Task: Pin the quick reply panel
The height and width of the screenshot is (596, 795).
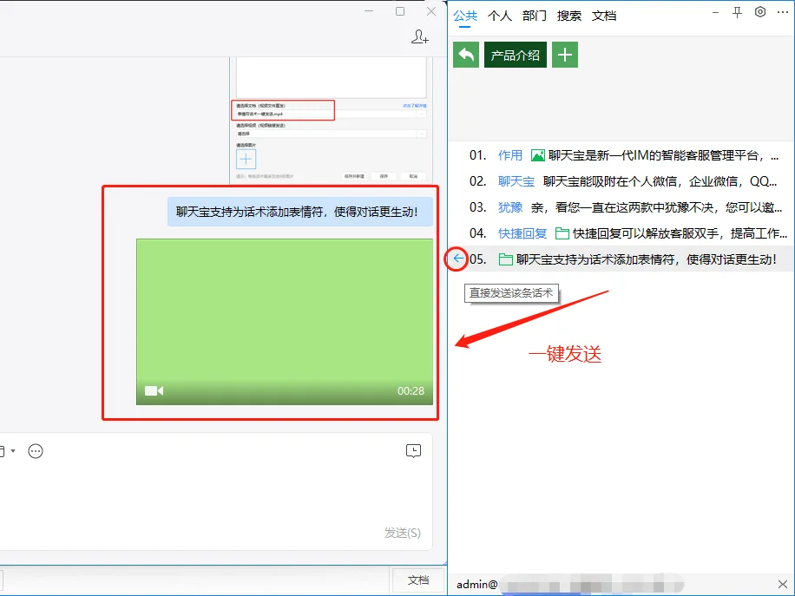Action: (x=737, y=13)
